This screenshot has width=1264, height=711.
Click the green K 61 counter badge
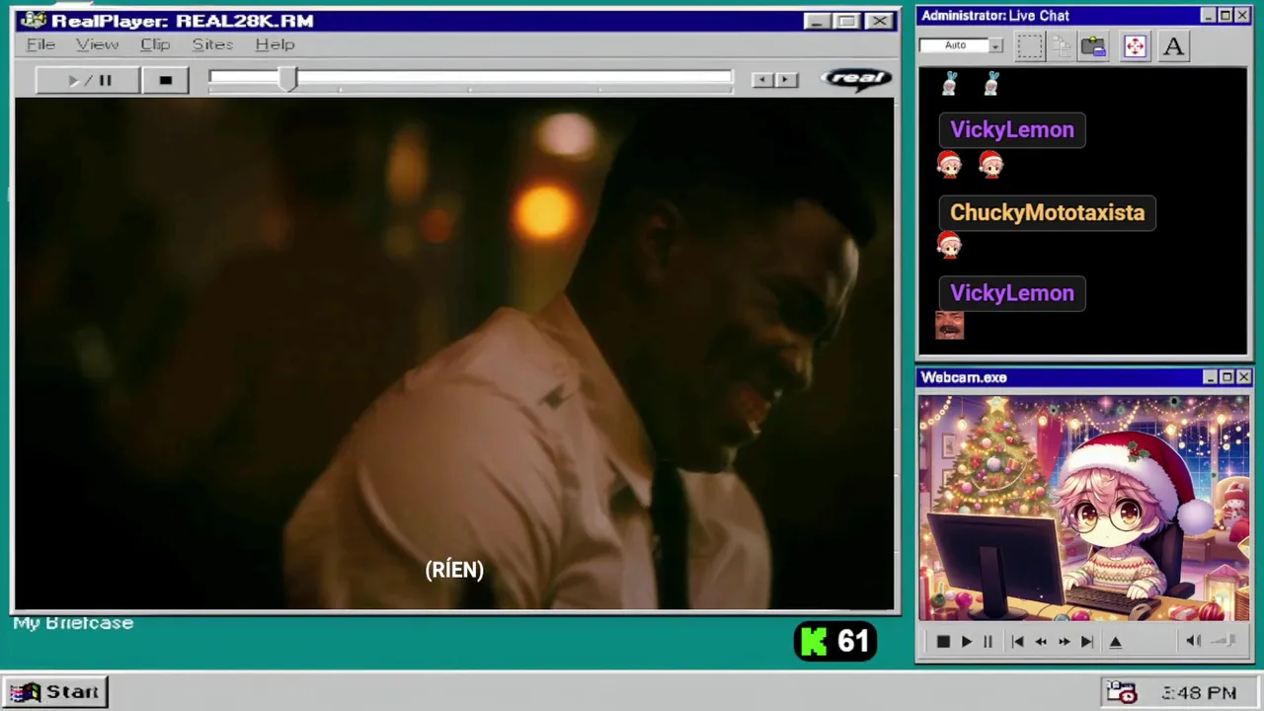click(x=835, y=642)
